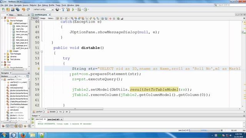
Task: Open the Tools menu
Action: (64, 5)
